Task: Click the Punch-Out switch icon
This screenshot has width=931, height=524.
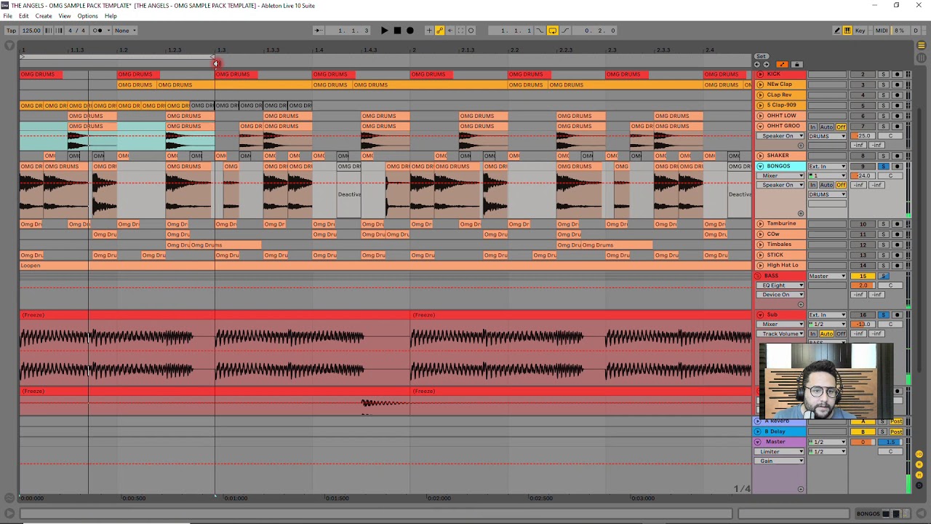Action: (x=565, y=31)
